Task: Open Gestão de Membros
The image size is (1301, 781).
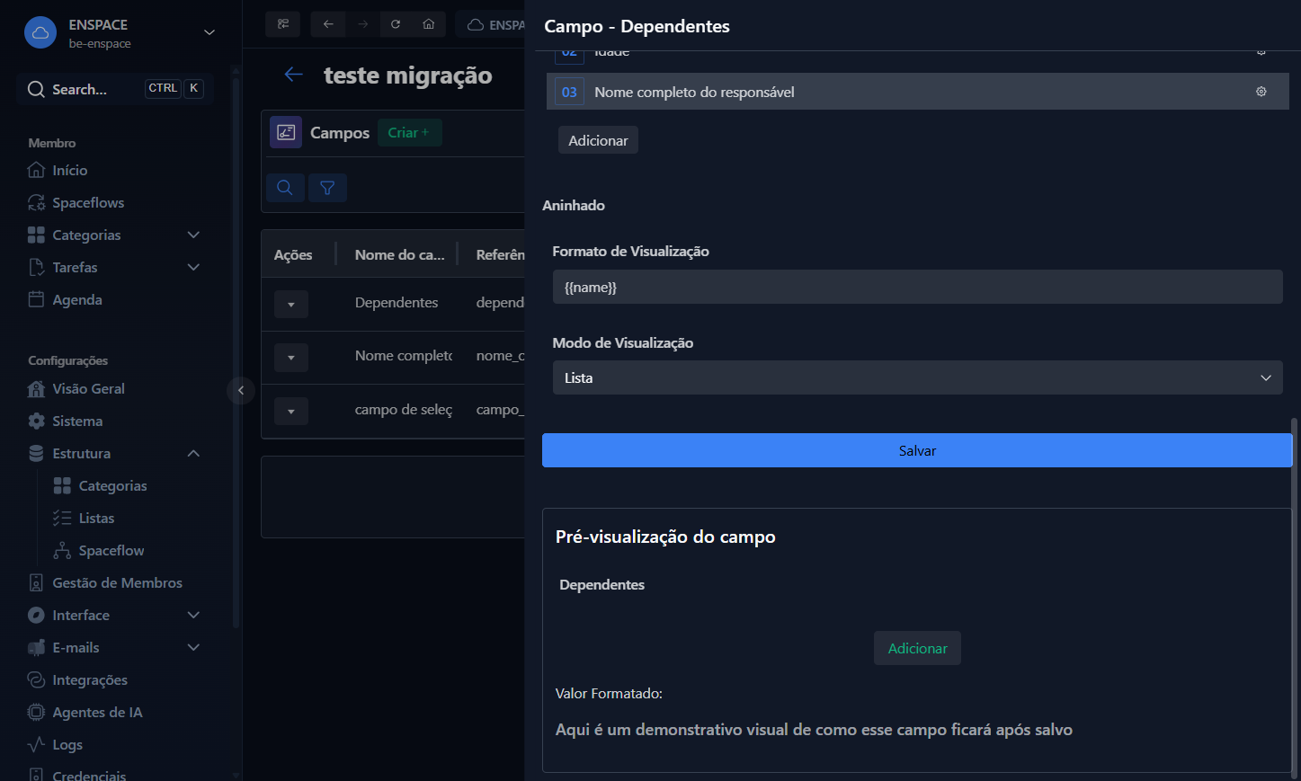Action: point(105,582)
